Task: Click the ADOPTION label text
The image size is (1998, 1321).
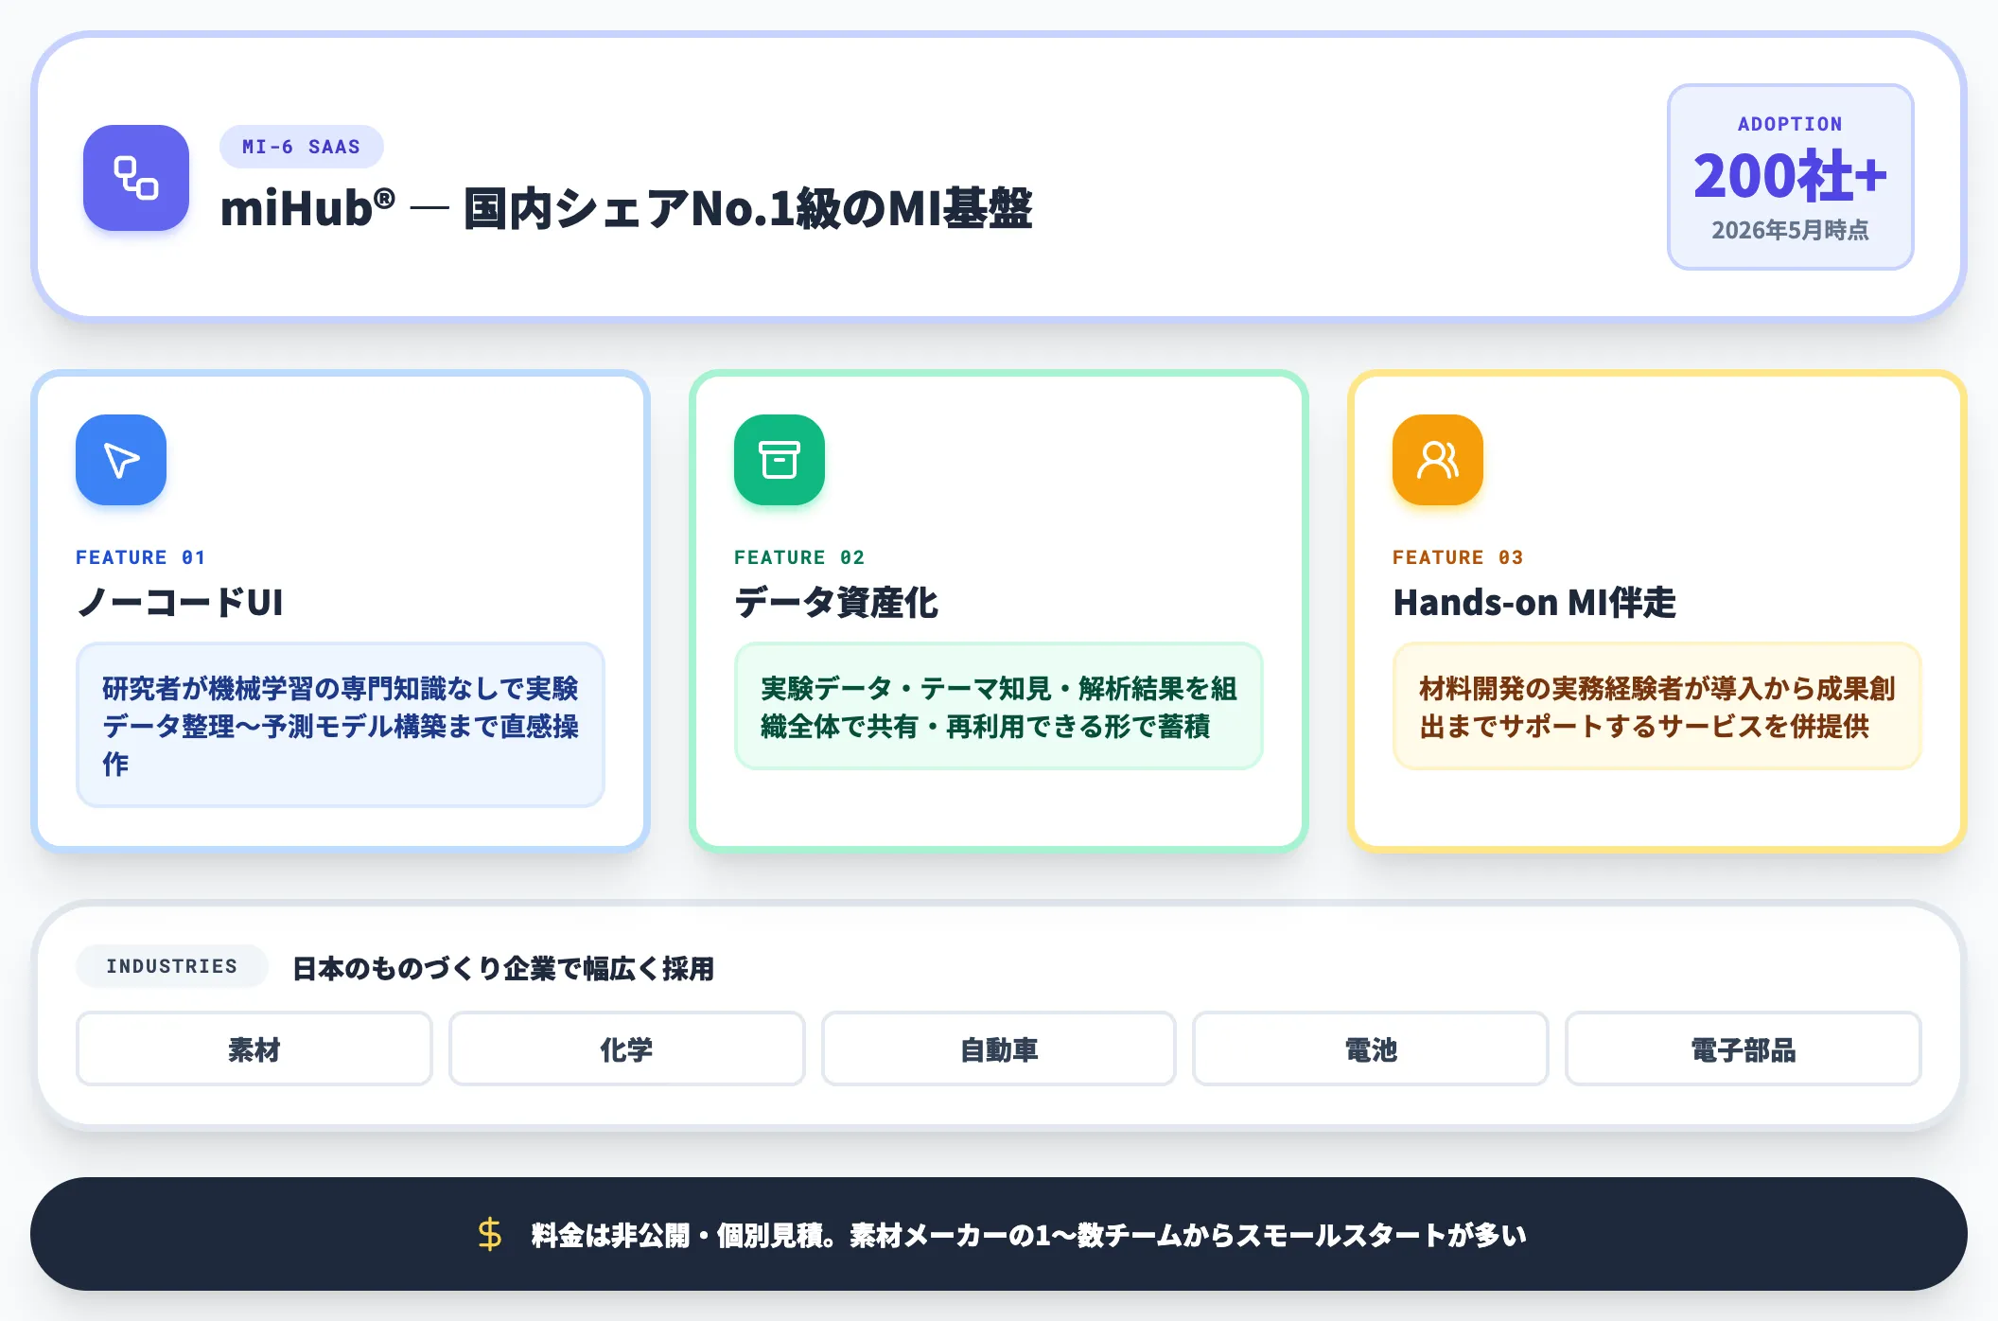Action: click(x=1791, y=124)
